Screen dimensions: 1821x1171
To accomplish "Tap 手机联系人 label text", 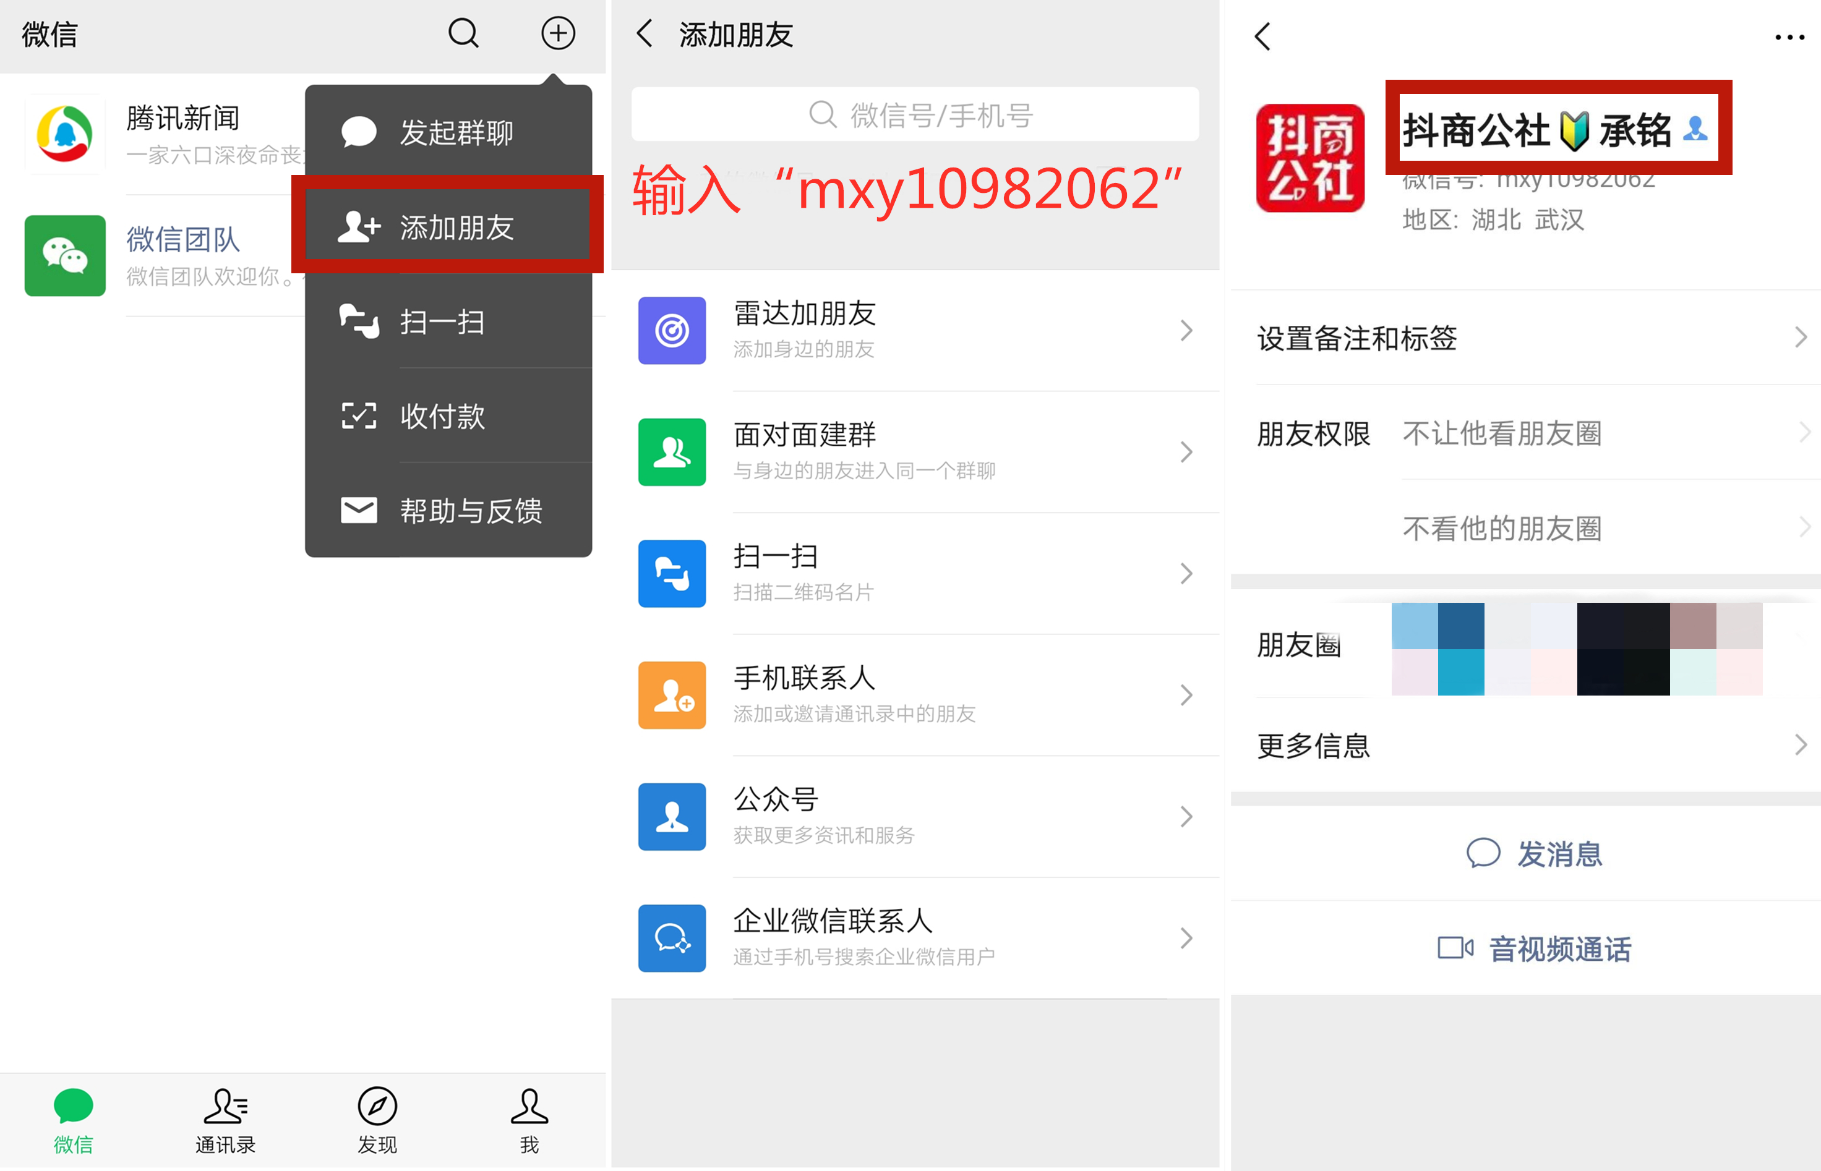I will tap(804, 678).
